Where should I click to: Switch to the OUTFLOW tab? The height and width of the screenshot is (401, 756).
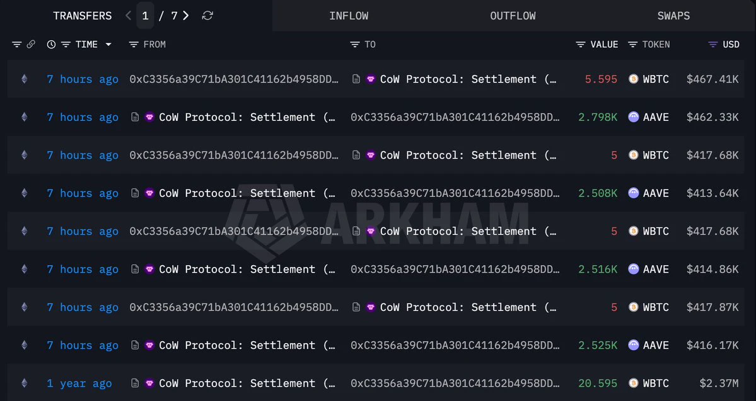click(513, 16)
